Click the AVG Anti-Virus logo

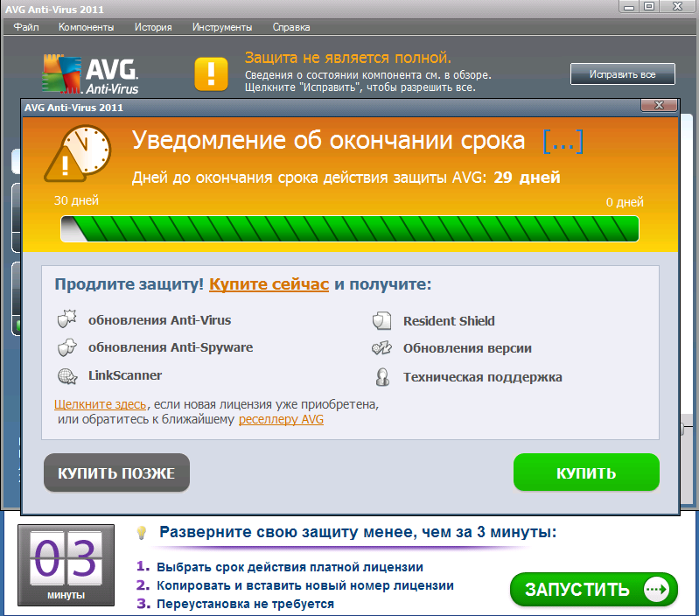point(90,74)
